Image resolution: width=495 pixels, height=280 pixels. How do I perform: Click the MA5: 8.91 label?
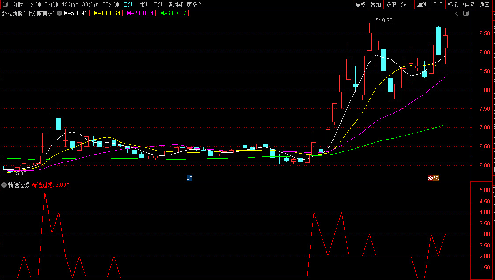75,13
